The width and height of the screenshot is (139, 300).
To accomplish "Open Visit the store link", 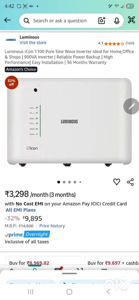I will coord(33,43).
